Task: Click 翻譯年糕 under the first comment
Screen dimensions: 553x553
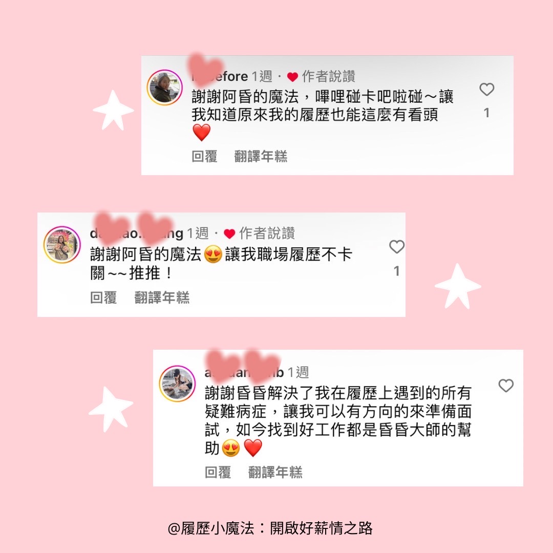Action: [261, 156]
